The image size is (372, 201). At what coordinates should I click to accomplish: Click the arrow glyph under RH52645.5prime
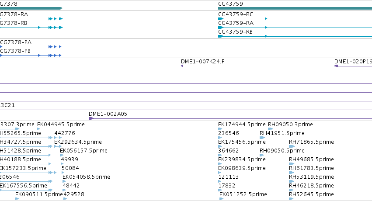(x=291, y=199)
